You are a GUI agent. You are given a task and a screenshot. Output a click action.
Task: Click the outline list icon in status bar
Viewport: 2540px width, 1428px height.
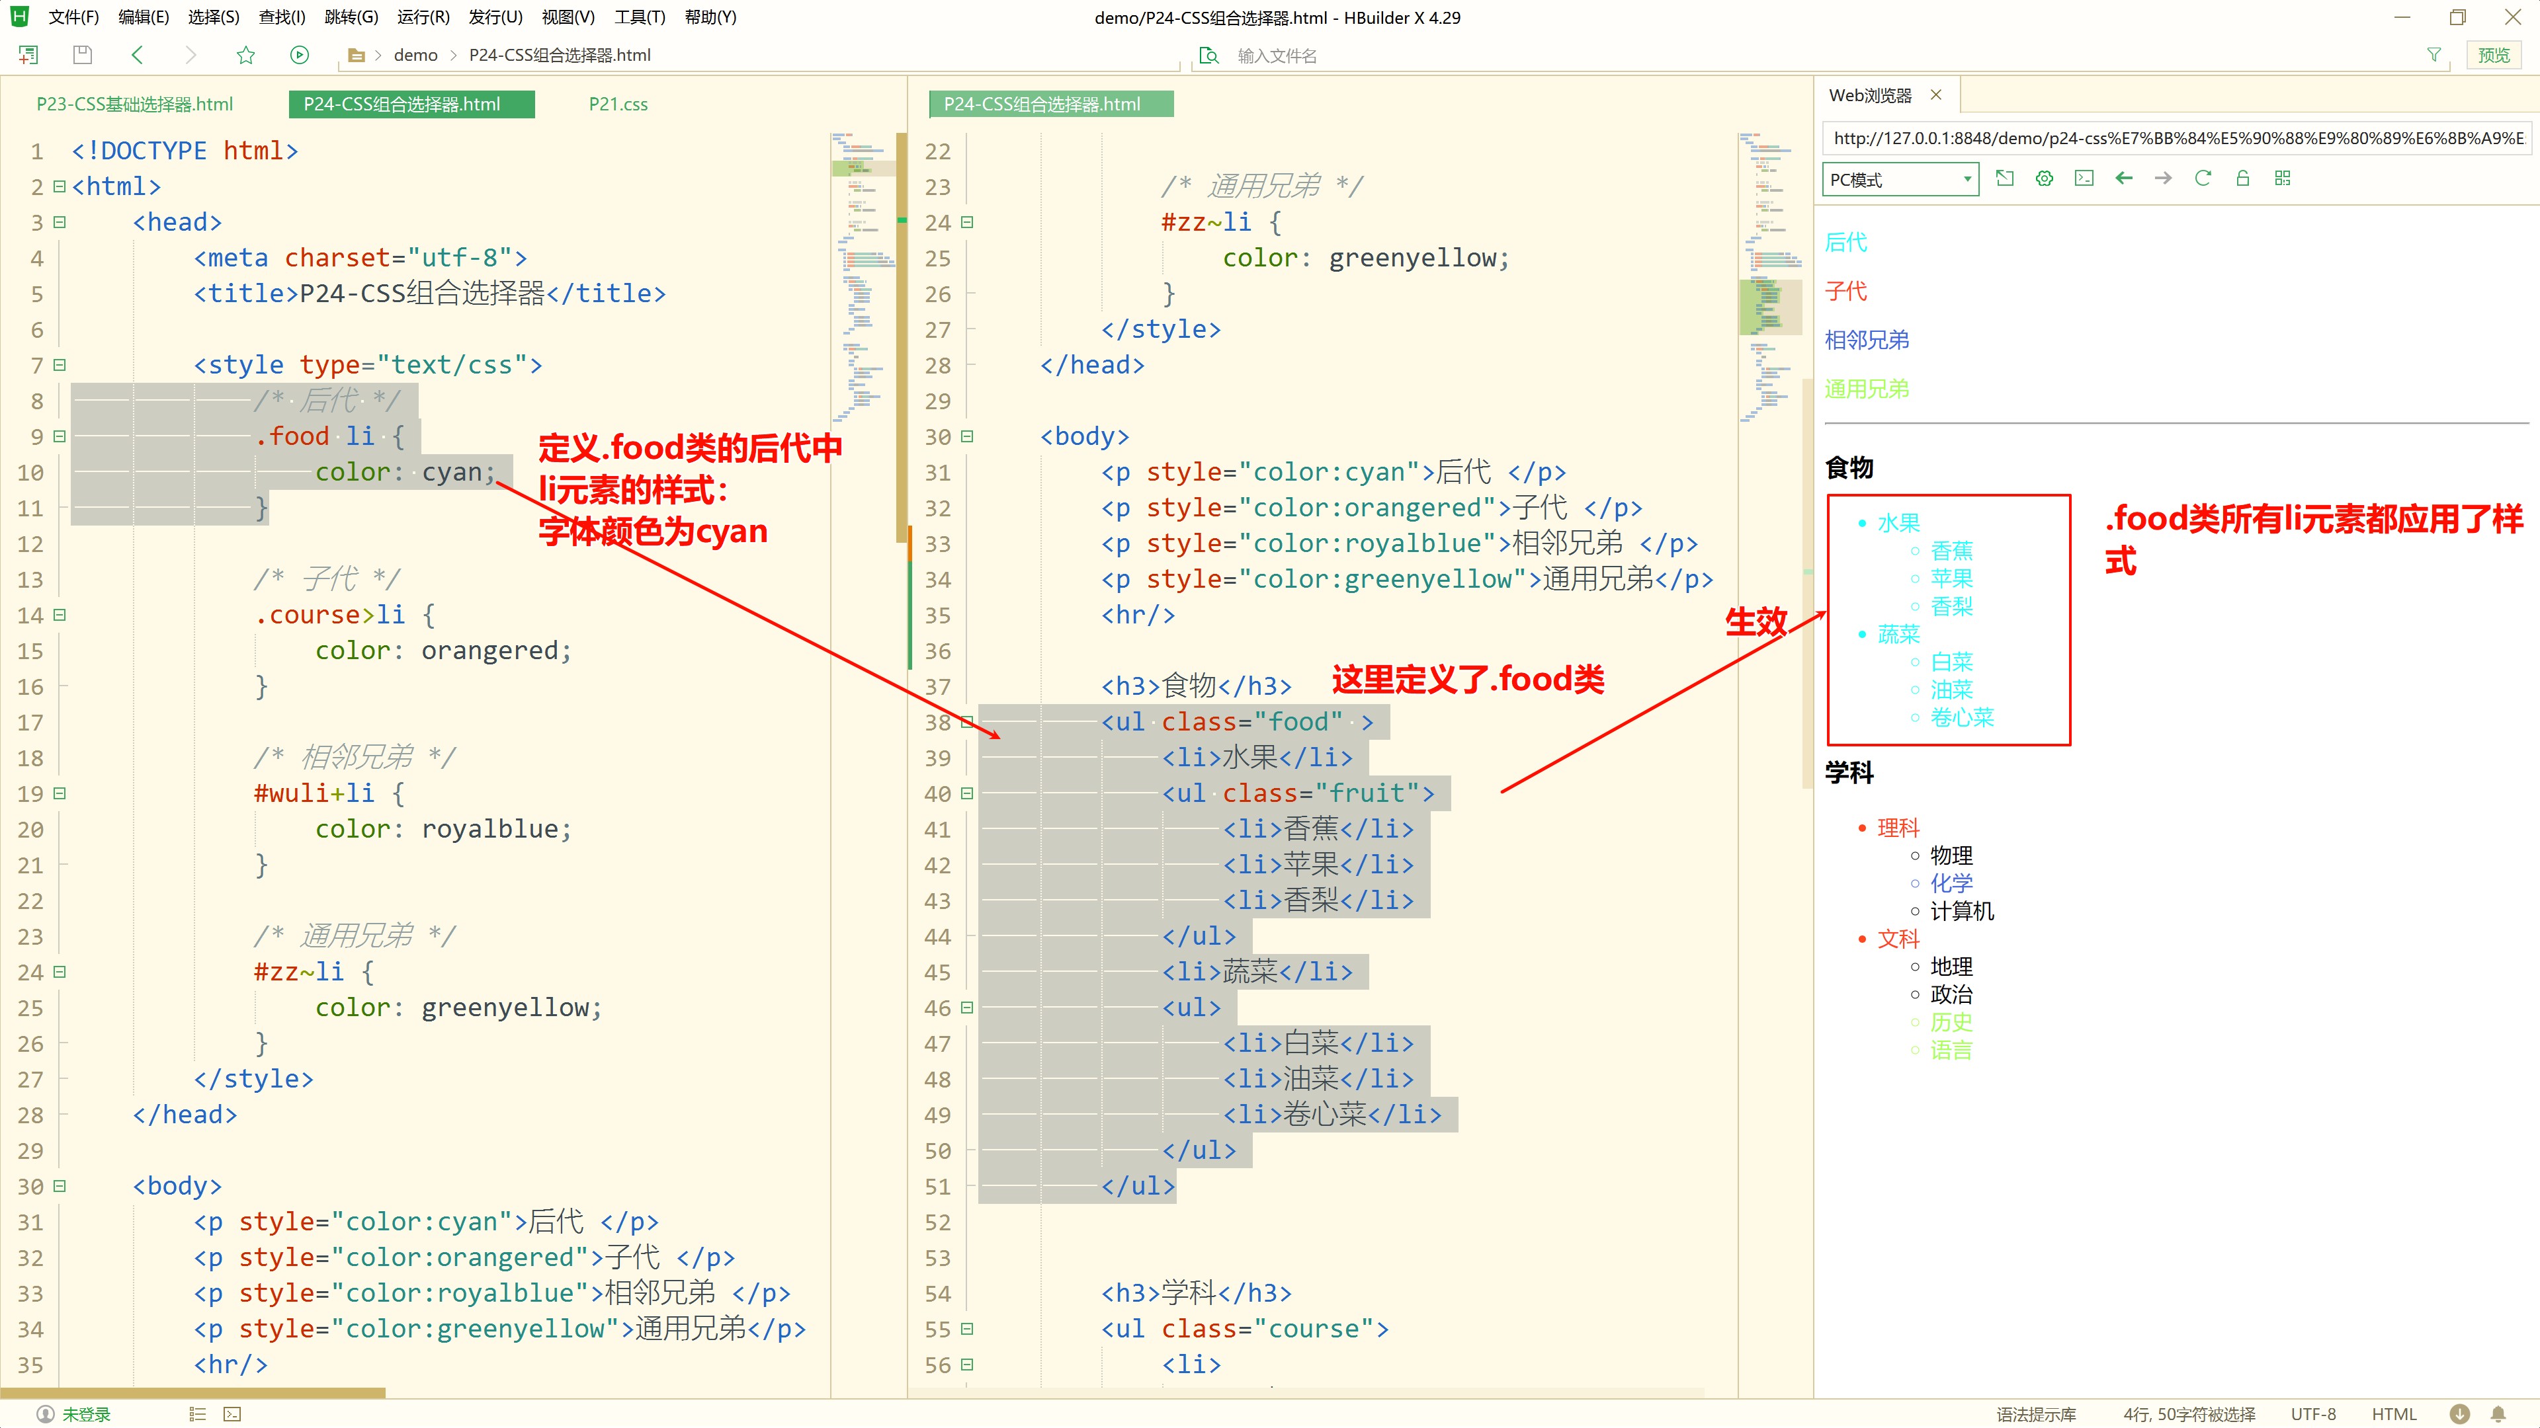point(197,1414)
